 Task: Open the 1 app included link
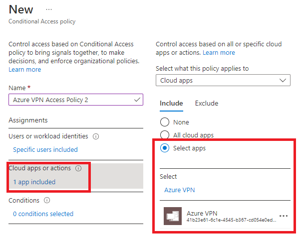coord(34,182)
